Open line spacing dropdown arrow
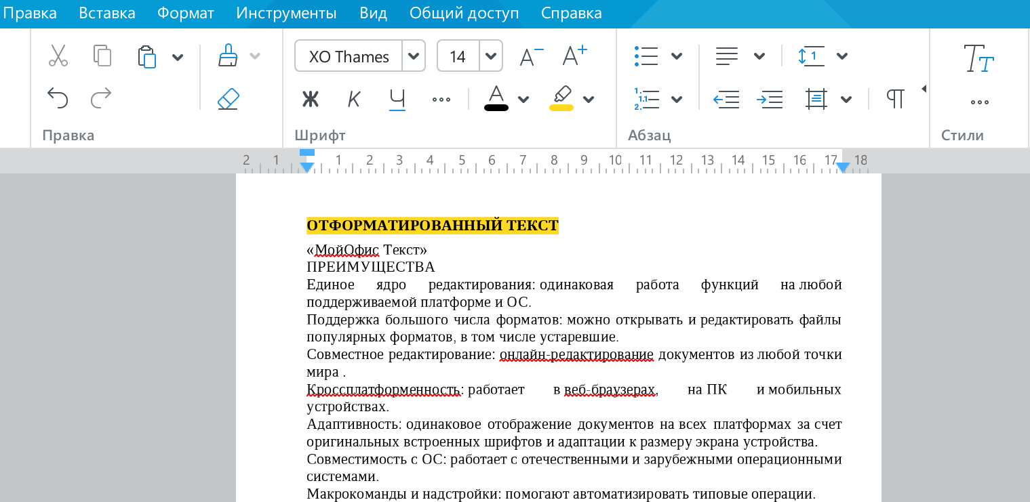This screenshot has width=1030, height=502. 842,56
